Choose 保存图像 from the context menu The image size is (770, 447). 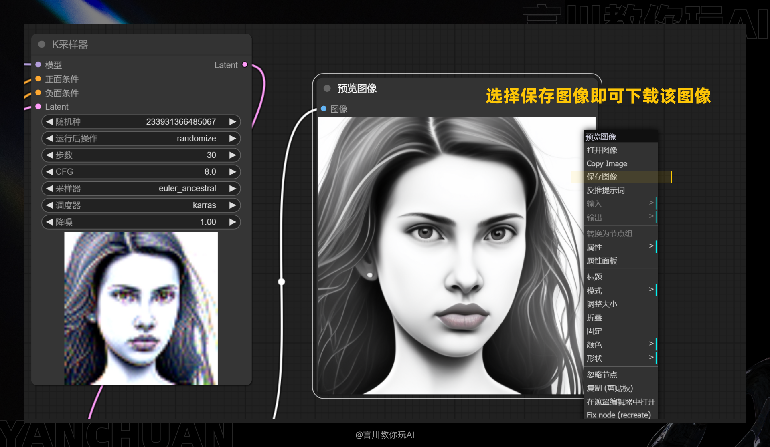coord(621,177)
